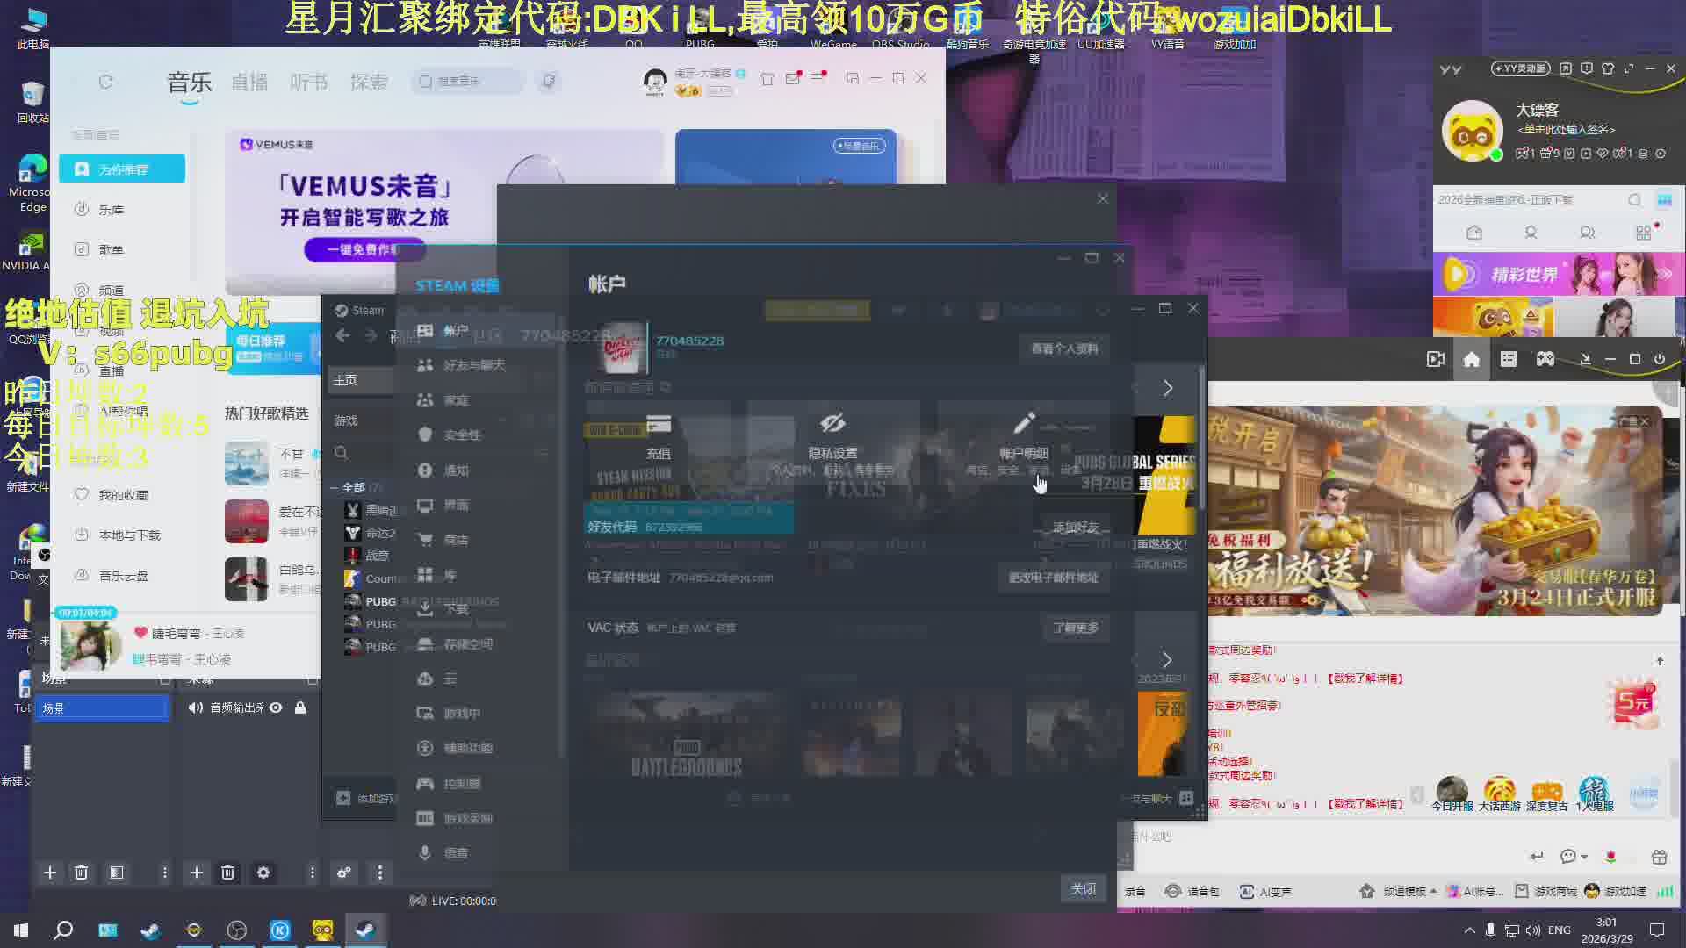1686x948 pixels.
Task: Toggle lock on the 音频输出 source
Action: (300, 707)
